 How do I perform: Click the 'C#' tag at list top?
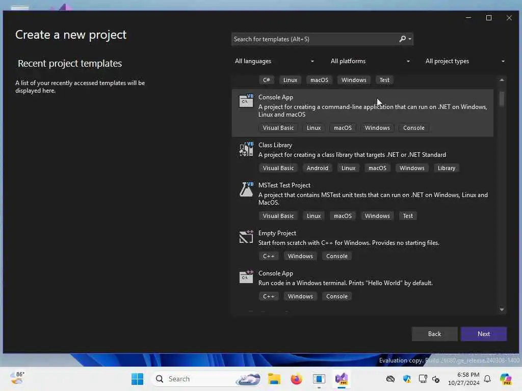tap(266, 80)
